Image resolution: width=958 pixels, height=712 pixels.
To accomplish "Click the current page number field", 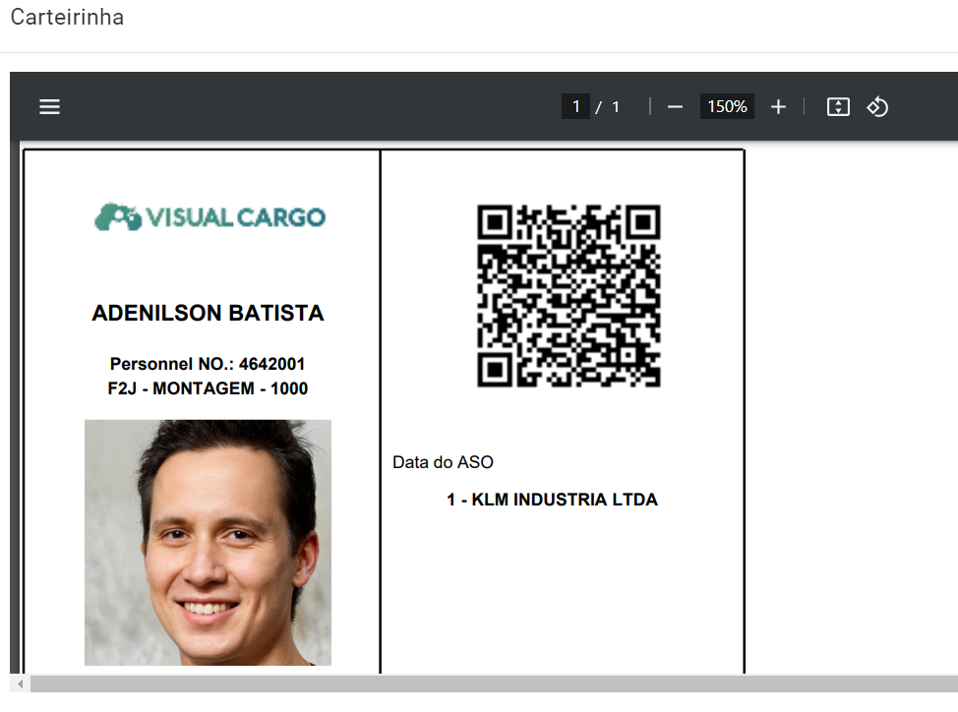I will click(575, 107).
